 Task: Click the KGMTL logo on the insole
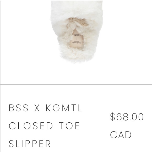(x=77, y=35)
